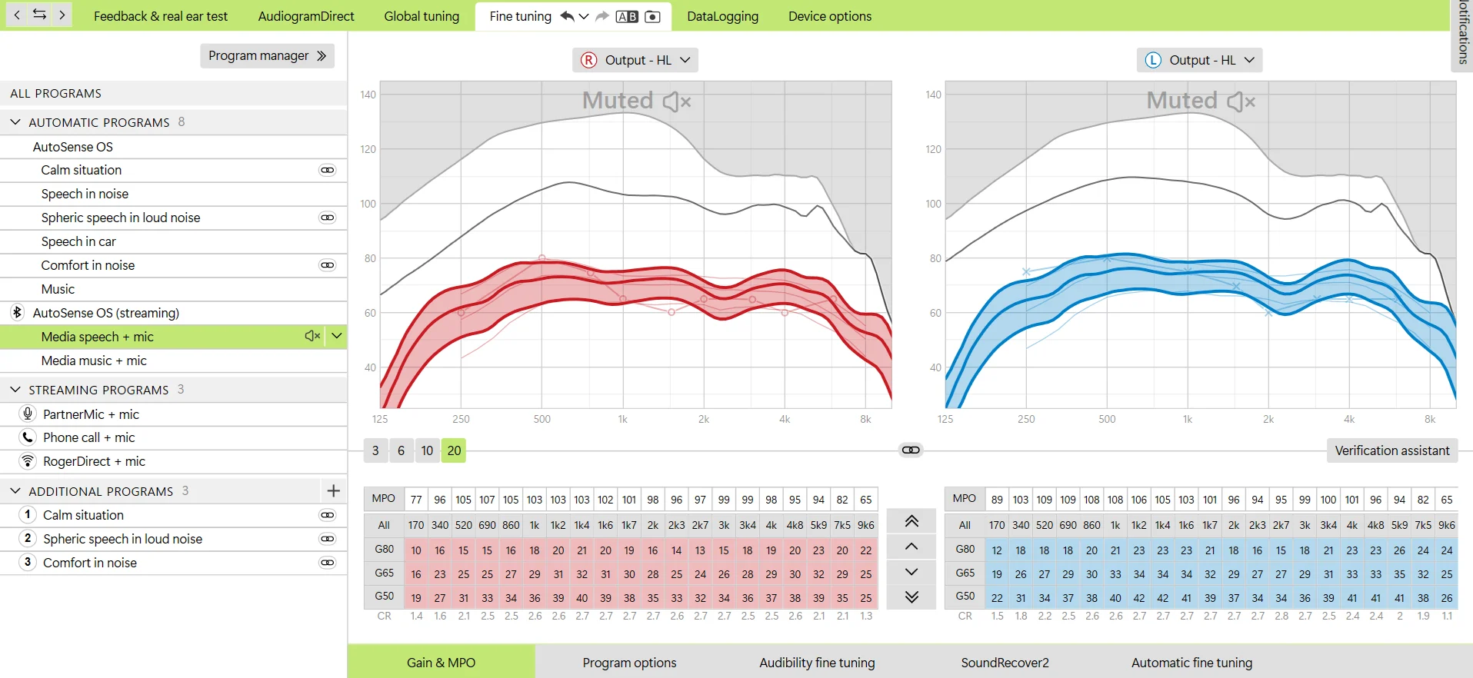Screen dimensions: 1473x678
Task: Toggle link icon on additional program 1 Calm situation
Action: tap(328, 515)
